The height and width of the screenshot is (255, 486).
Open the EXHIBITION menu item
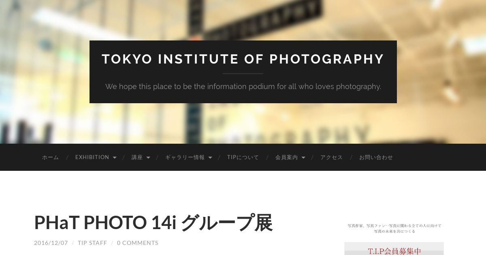(x=92, y=157)
